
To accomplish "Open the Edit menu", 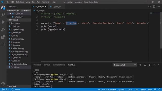I will [x=12, y=2].
